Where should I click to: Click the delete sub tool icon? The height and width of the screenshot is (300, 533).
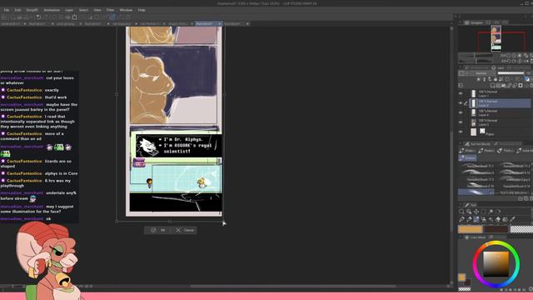pos(531,198)
